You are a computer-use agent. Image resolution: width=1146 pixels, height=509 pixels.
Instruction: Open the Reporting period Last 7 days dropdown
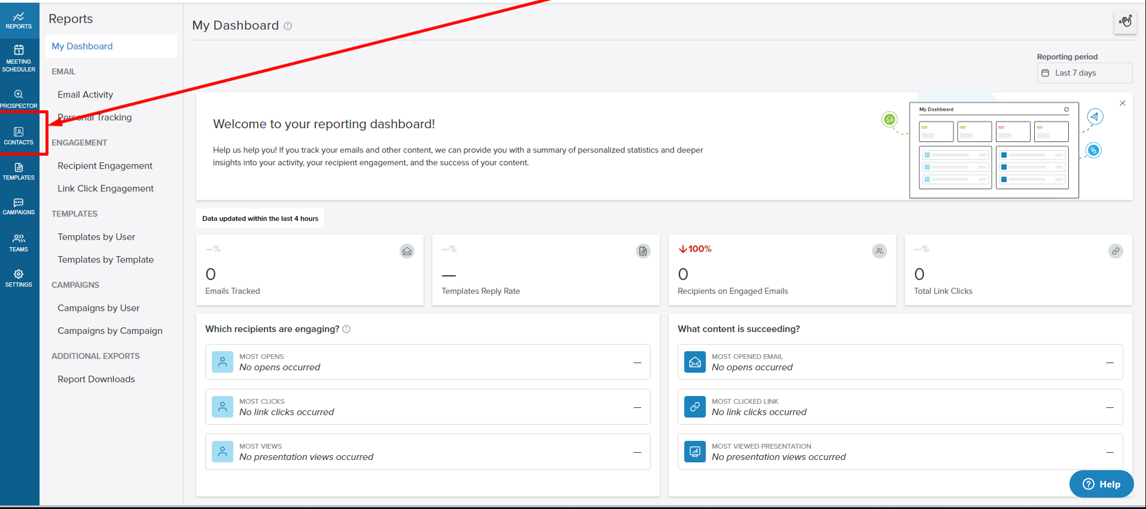(x=1084, y=73)
